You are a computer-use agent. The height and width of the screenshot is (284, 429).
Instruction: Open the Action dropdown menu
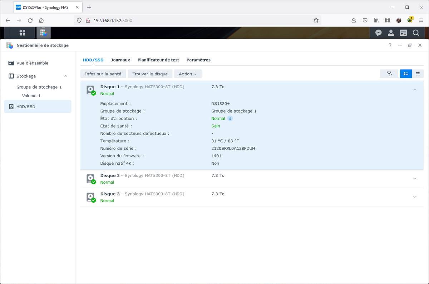tap(188, 74)
